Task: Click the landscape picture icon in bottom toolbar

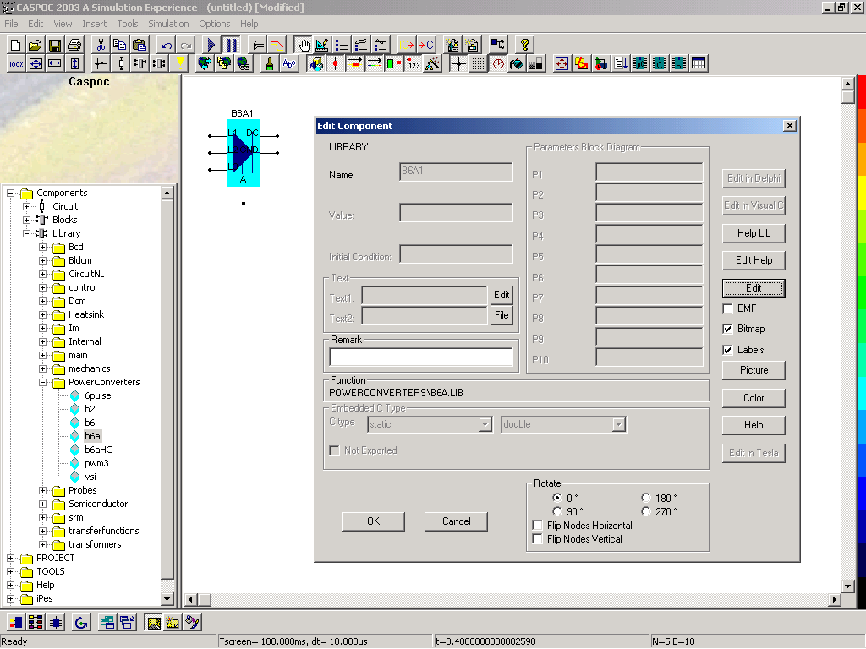Action: (154, 623)
